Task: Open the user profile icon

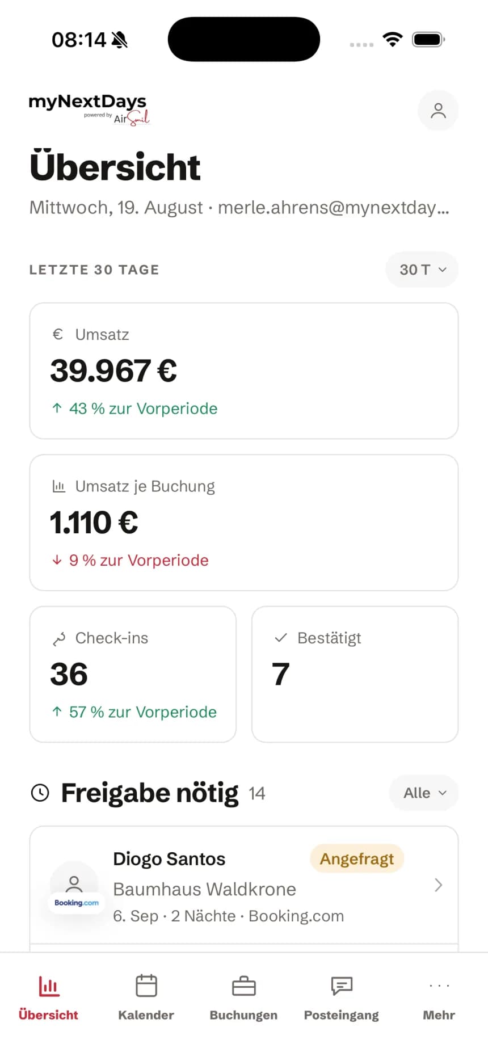Action: pyautogui.click(x=438, y=110)
